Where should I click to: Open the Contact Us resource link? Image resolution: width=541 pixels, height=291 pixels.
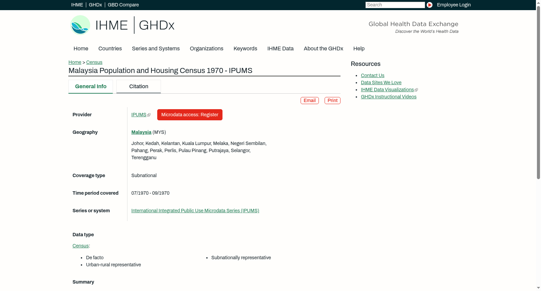373,76
